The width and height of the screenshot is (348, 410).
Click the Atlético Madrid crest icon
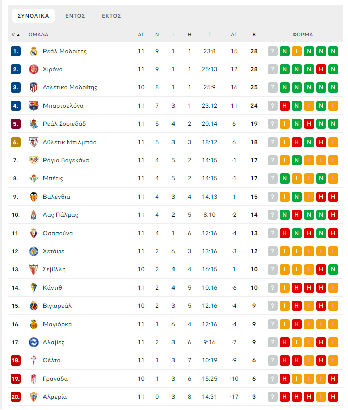(x=34, y=87)
